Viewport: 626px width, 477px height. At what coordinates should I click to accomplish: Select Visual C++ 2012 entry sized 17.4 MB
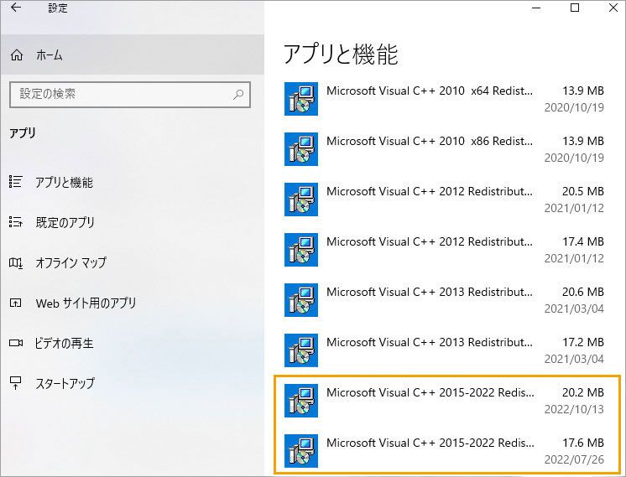coord(444,250)
